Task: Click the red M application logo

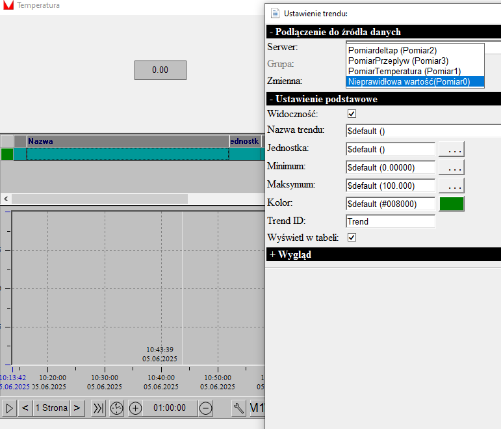Action: click(8, 5)
